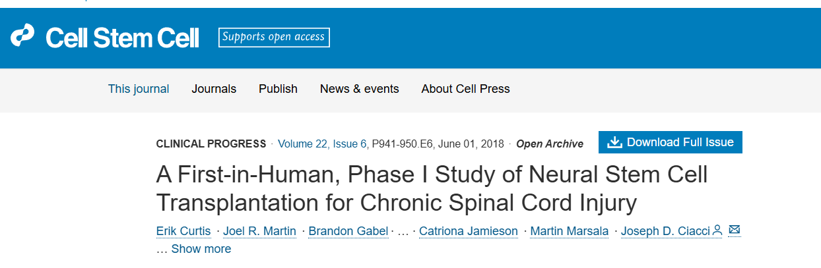Select the Publish navigation item
The width and height of the screenshot is (821, 268).
[278, 89]
